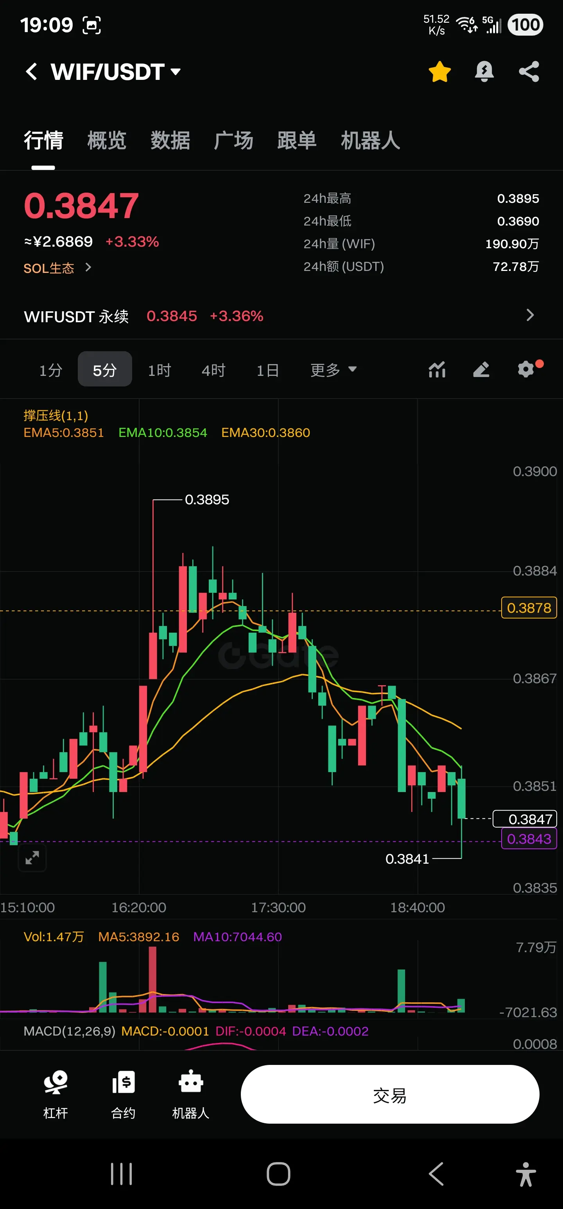Click the 0.3841 low price marker
Screen dimensions: 563x1209
pyautogui.click(x=407, y=859)
